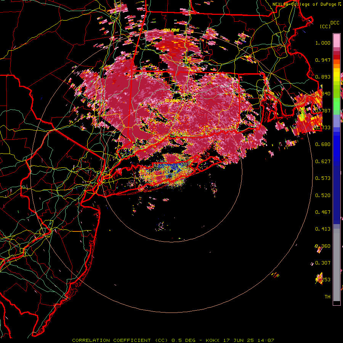Click the [CC] label above the color scale
The width and height of the screenshot is (343, 343).
click(x=325, y=26)
